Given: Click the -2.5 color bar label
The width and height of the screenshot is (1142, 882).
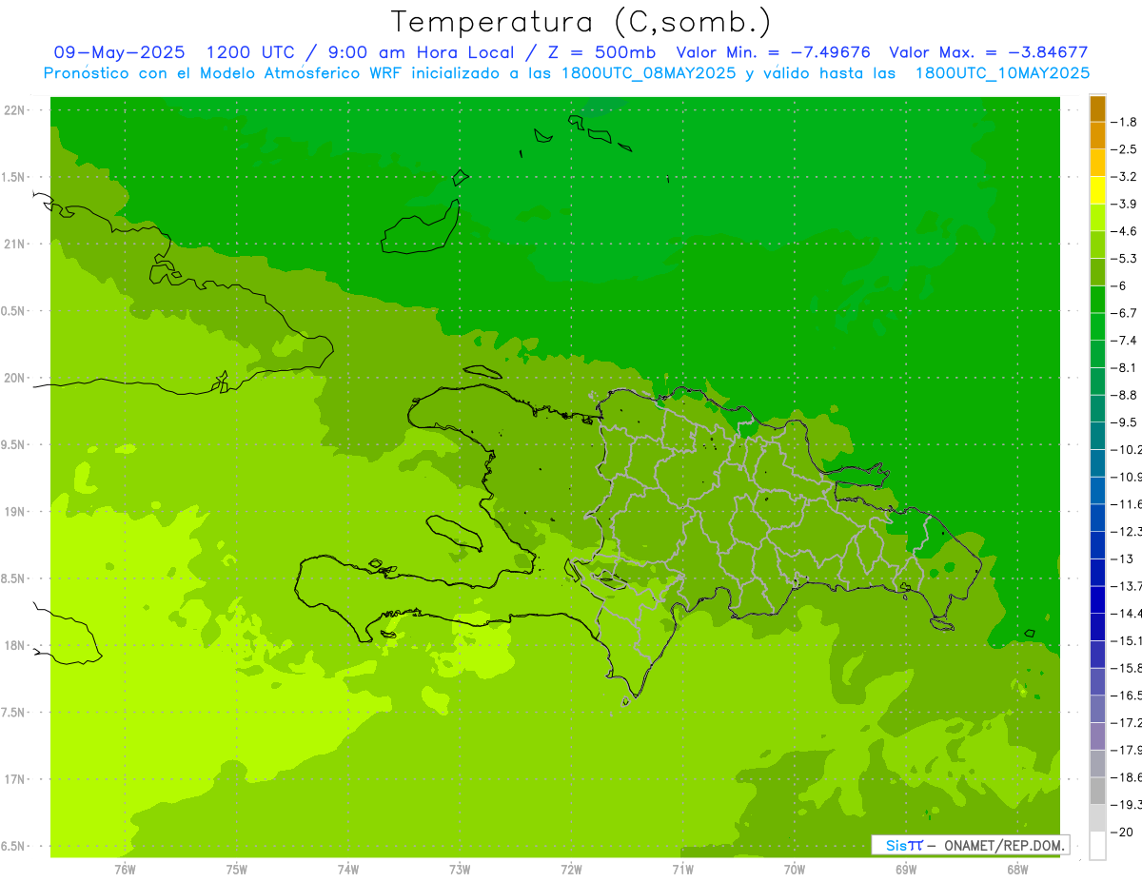Looking at the screenshot, I should click(x=1124, y=149).
